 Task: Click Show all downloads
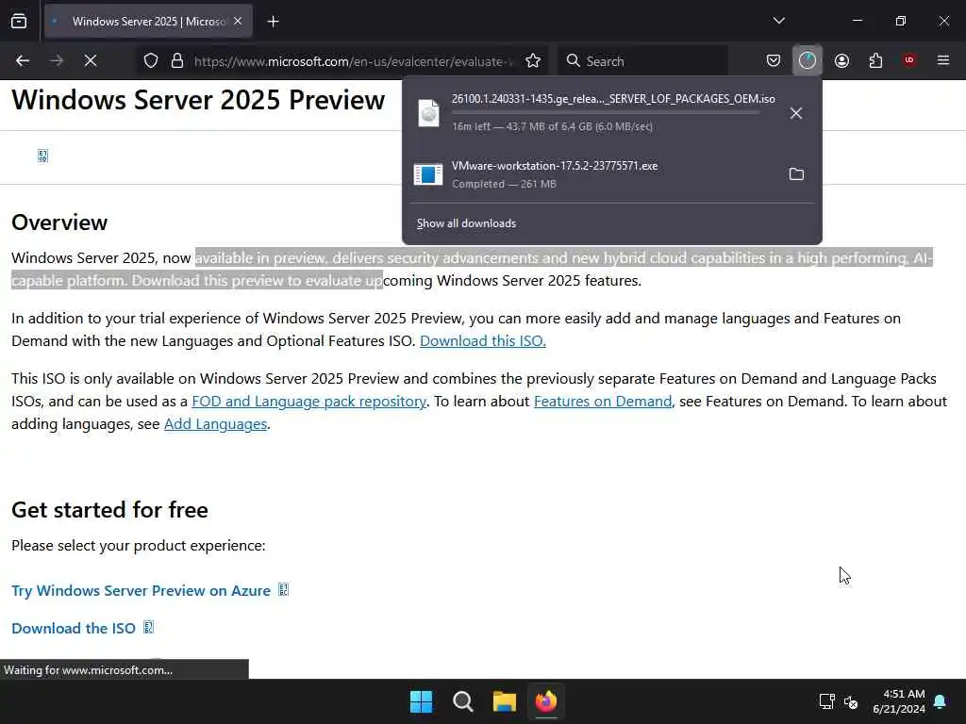[466, 223]
